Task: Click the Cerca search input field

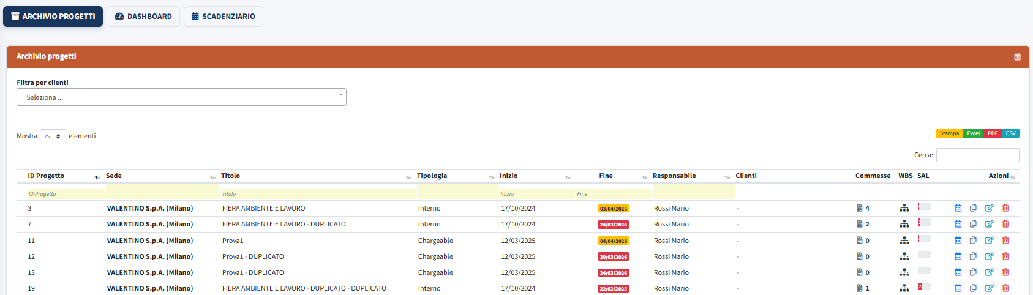Action: click(x=977, y=155)
